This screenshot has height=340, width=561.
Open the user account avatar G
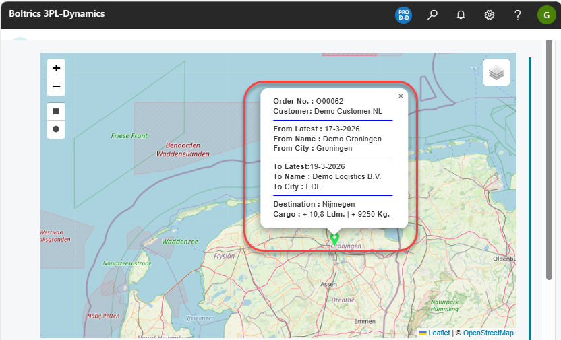point(546,15)
